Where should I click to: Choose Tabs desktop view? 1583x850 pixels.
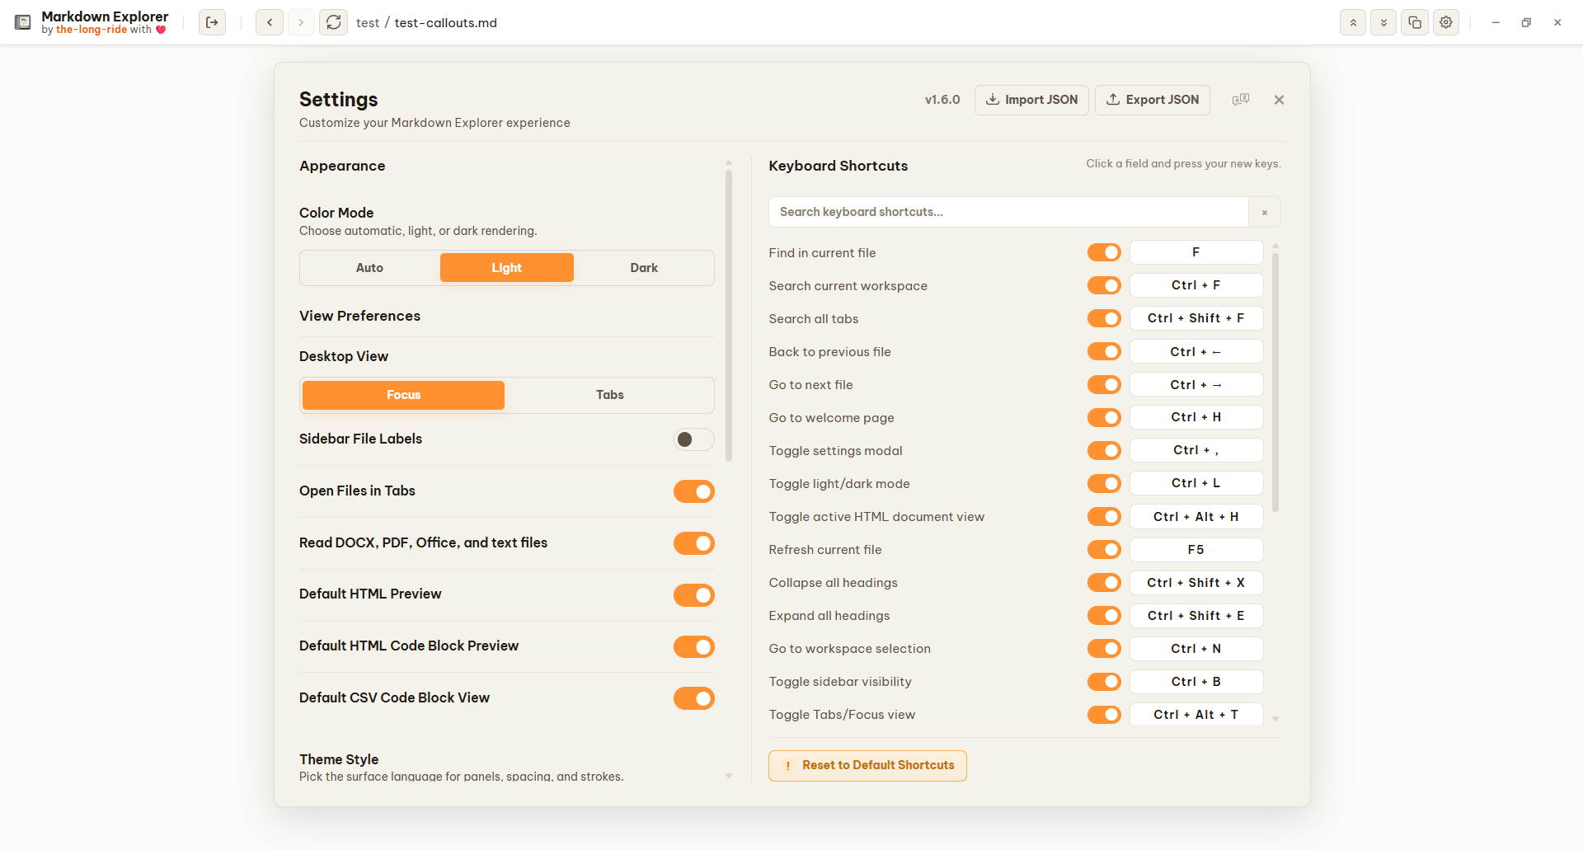[x=609, y=395]
